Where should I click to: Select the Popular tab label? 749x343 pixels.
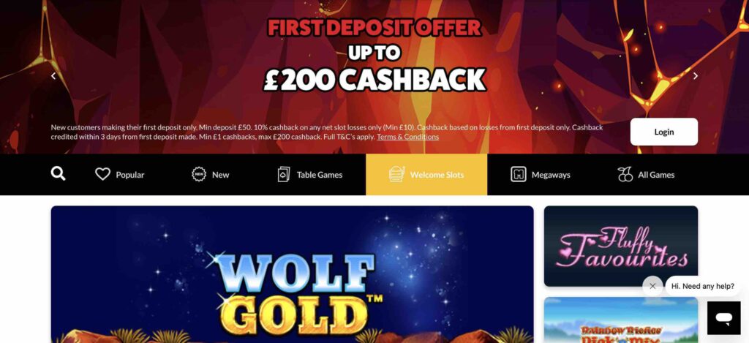(x=130, y=175)
